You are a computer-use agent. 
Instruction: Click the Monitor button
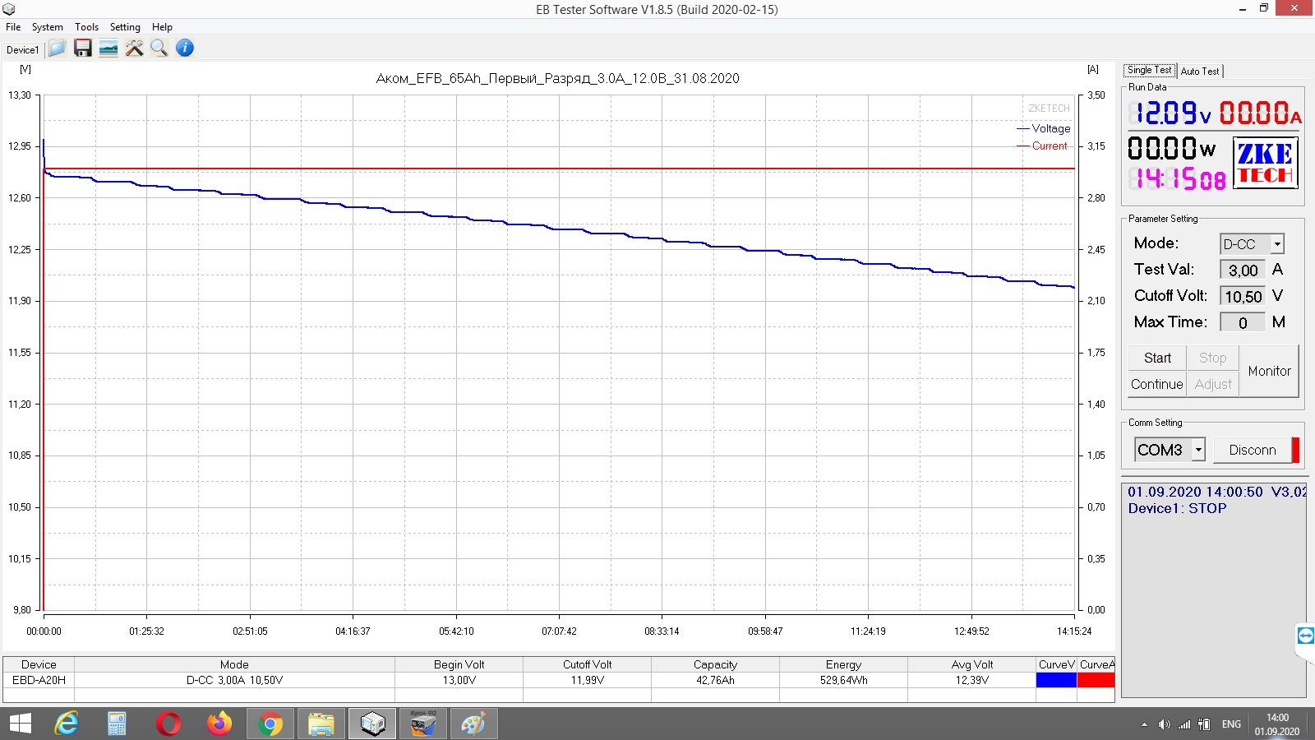click(x=1269, y=371)
